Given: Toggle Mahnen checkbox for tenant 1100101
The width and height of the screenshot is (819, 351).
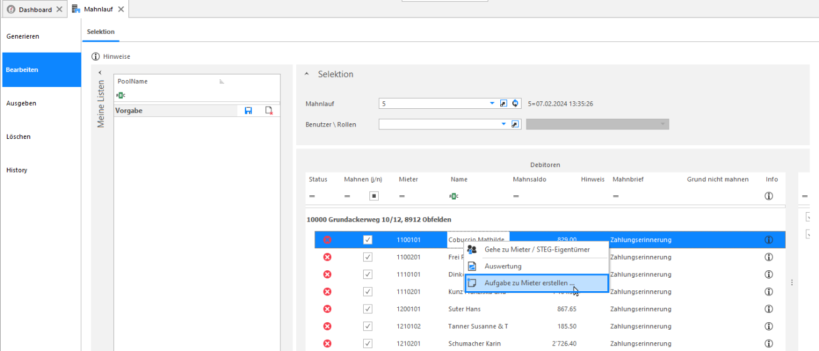Looking at the screenshot, I should click(x=368, y=240).
